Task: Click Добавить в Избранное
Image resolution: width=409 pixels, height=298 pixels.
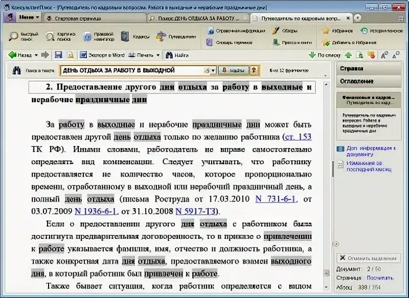Action: click(349, 42)
